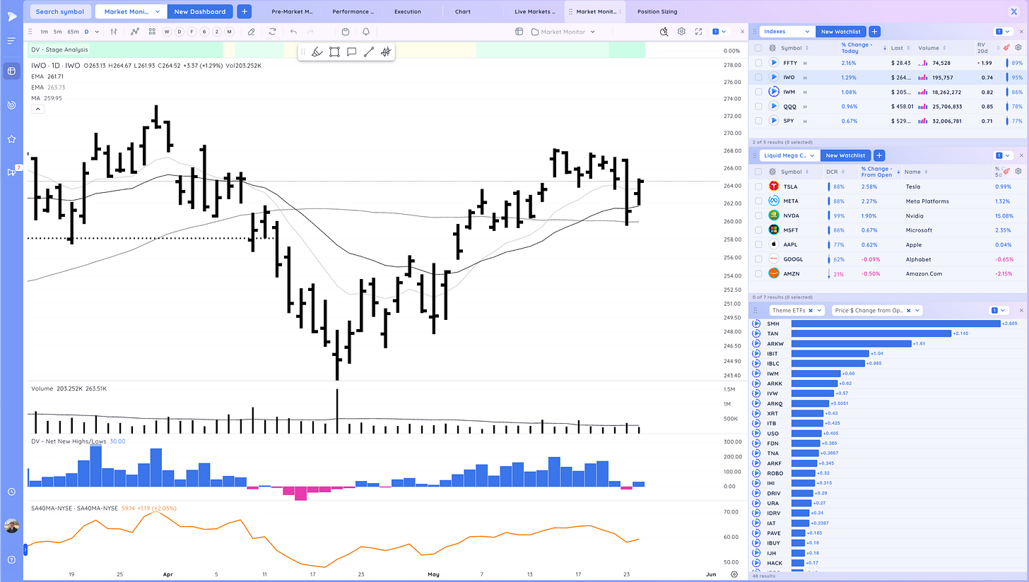1029x582 pixels.
Task: Open the radar scanner sidebar icon
Action: click(x=11, y=105)
